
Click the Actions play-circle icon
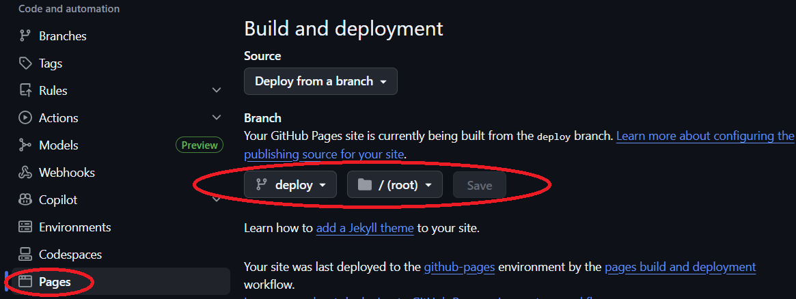[25, 118]
